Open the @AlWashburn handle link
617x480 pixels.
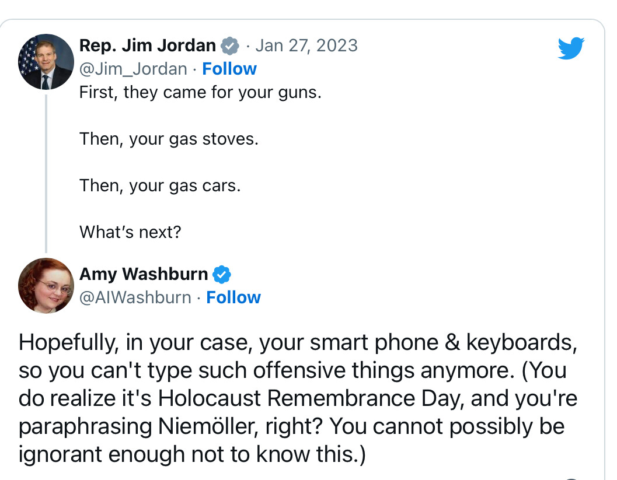[x=135, y=297]
